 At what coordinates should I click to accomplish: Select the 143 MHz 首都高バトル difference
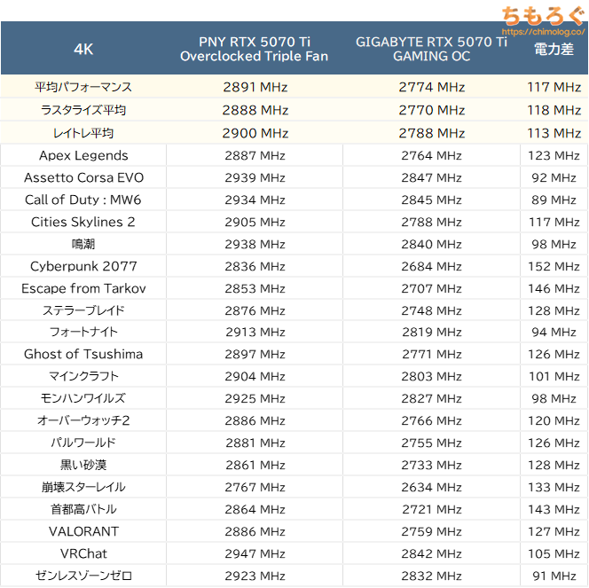coord(554,509)
